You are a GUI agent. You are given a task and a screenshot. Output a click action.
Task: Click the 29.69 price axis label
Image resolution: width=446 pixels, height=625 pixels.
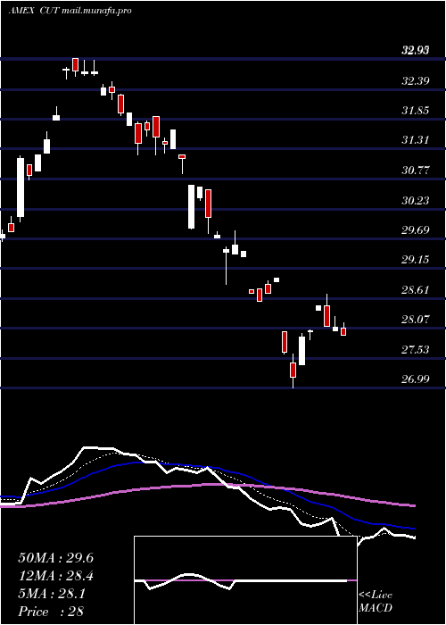[x=416, y=230]
